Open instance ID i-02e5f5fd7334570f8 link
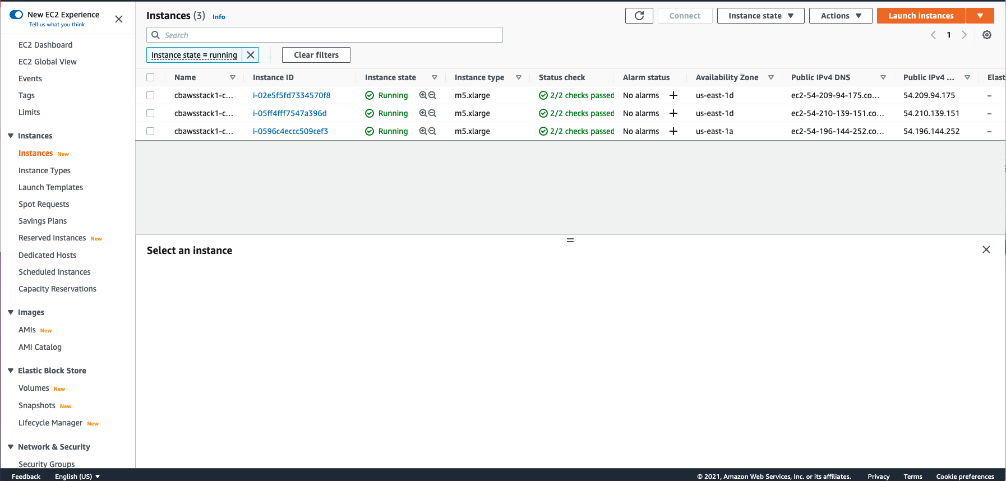 pyautogui.click(x=292, y=95)
